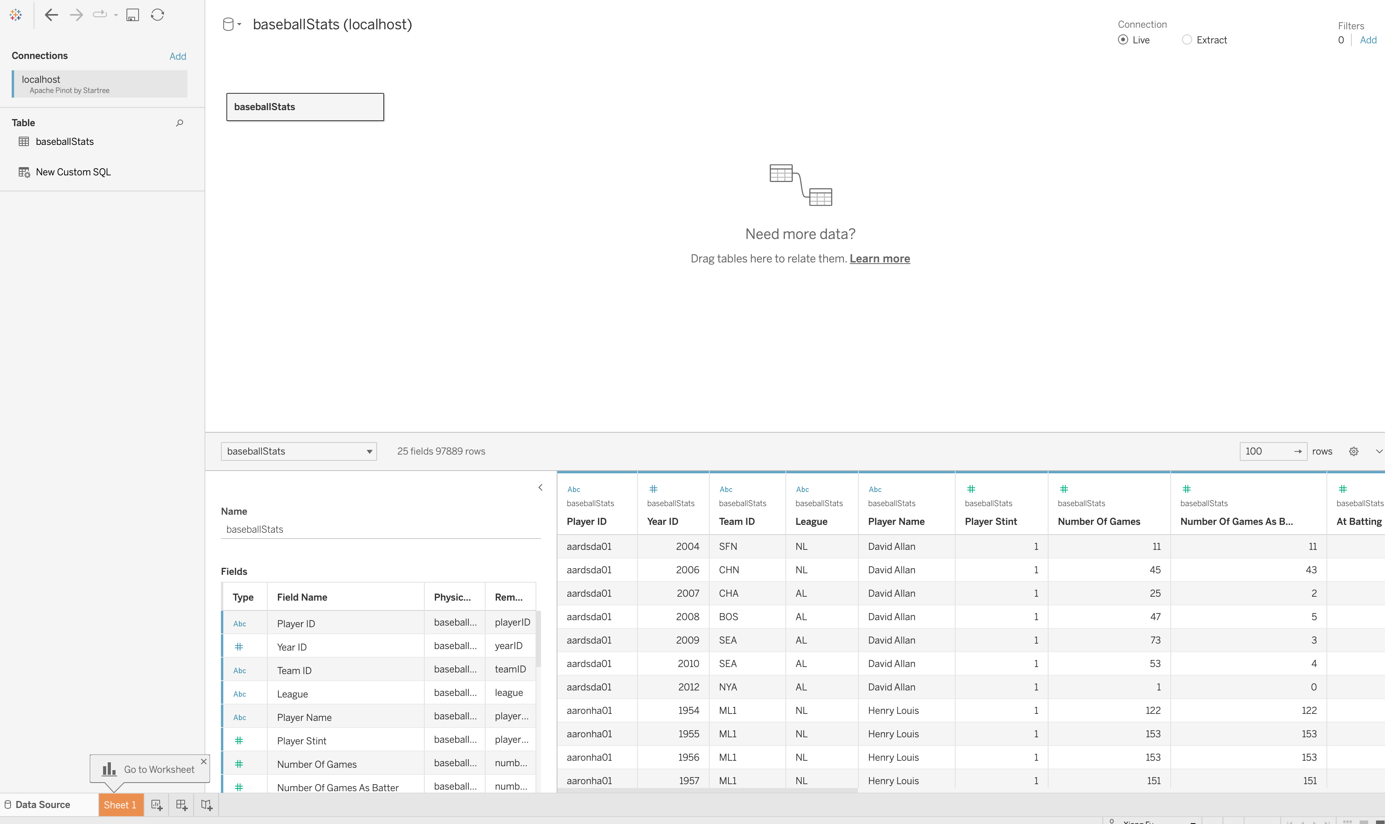Switch to the Sheet 1 tab
1385x824 pixels.
click(x=120, y=804)
